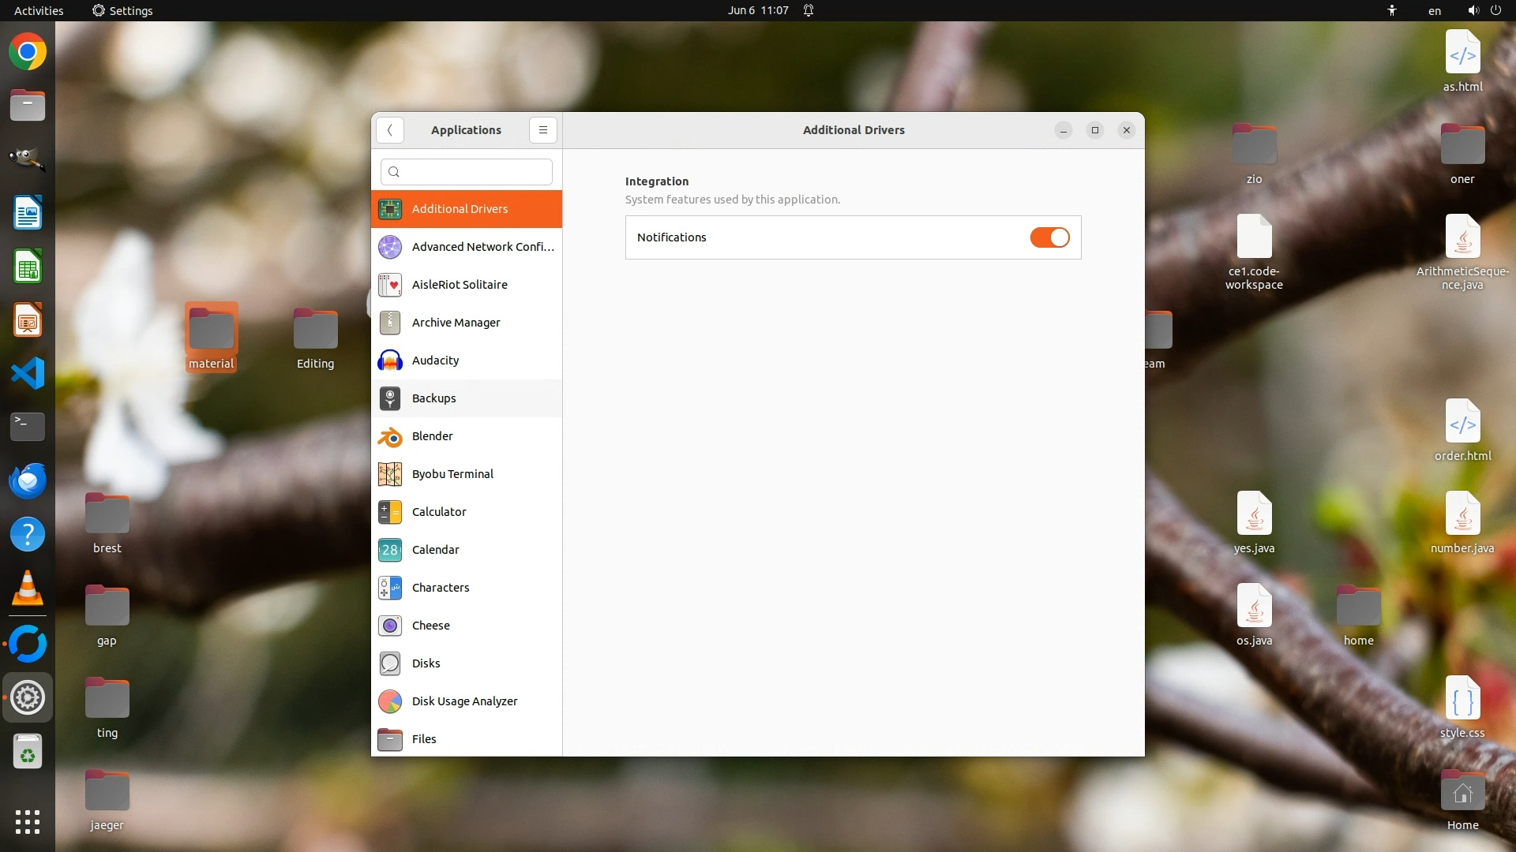The width and height of the screenshot is (1516, 852).
Task: Open the Settings app menu in top bar
Action: 122,10
